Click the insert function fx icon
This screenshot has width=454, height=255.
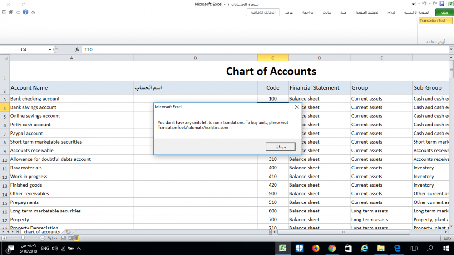tap(77, 50)
